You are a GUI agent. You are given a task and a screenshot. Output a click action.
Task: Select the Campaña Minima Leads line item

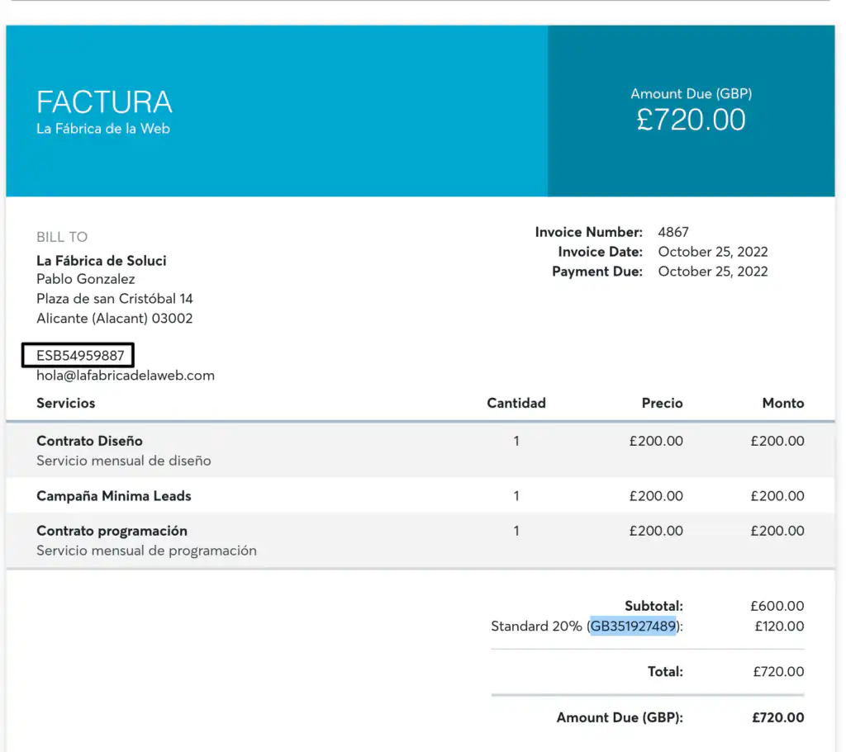(x=114, y=496)
